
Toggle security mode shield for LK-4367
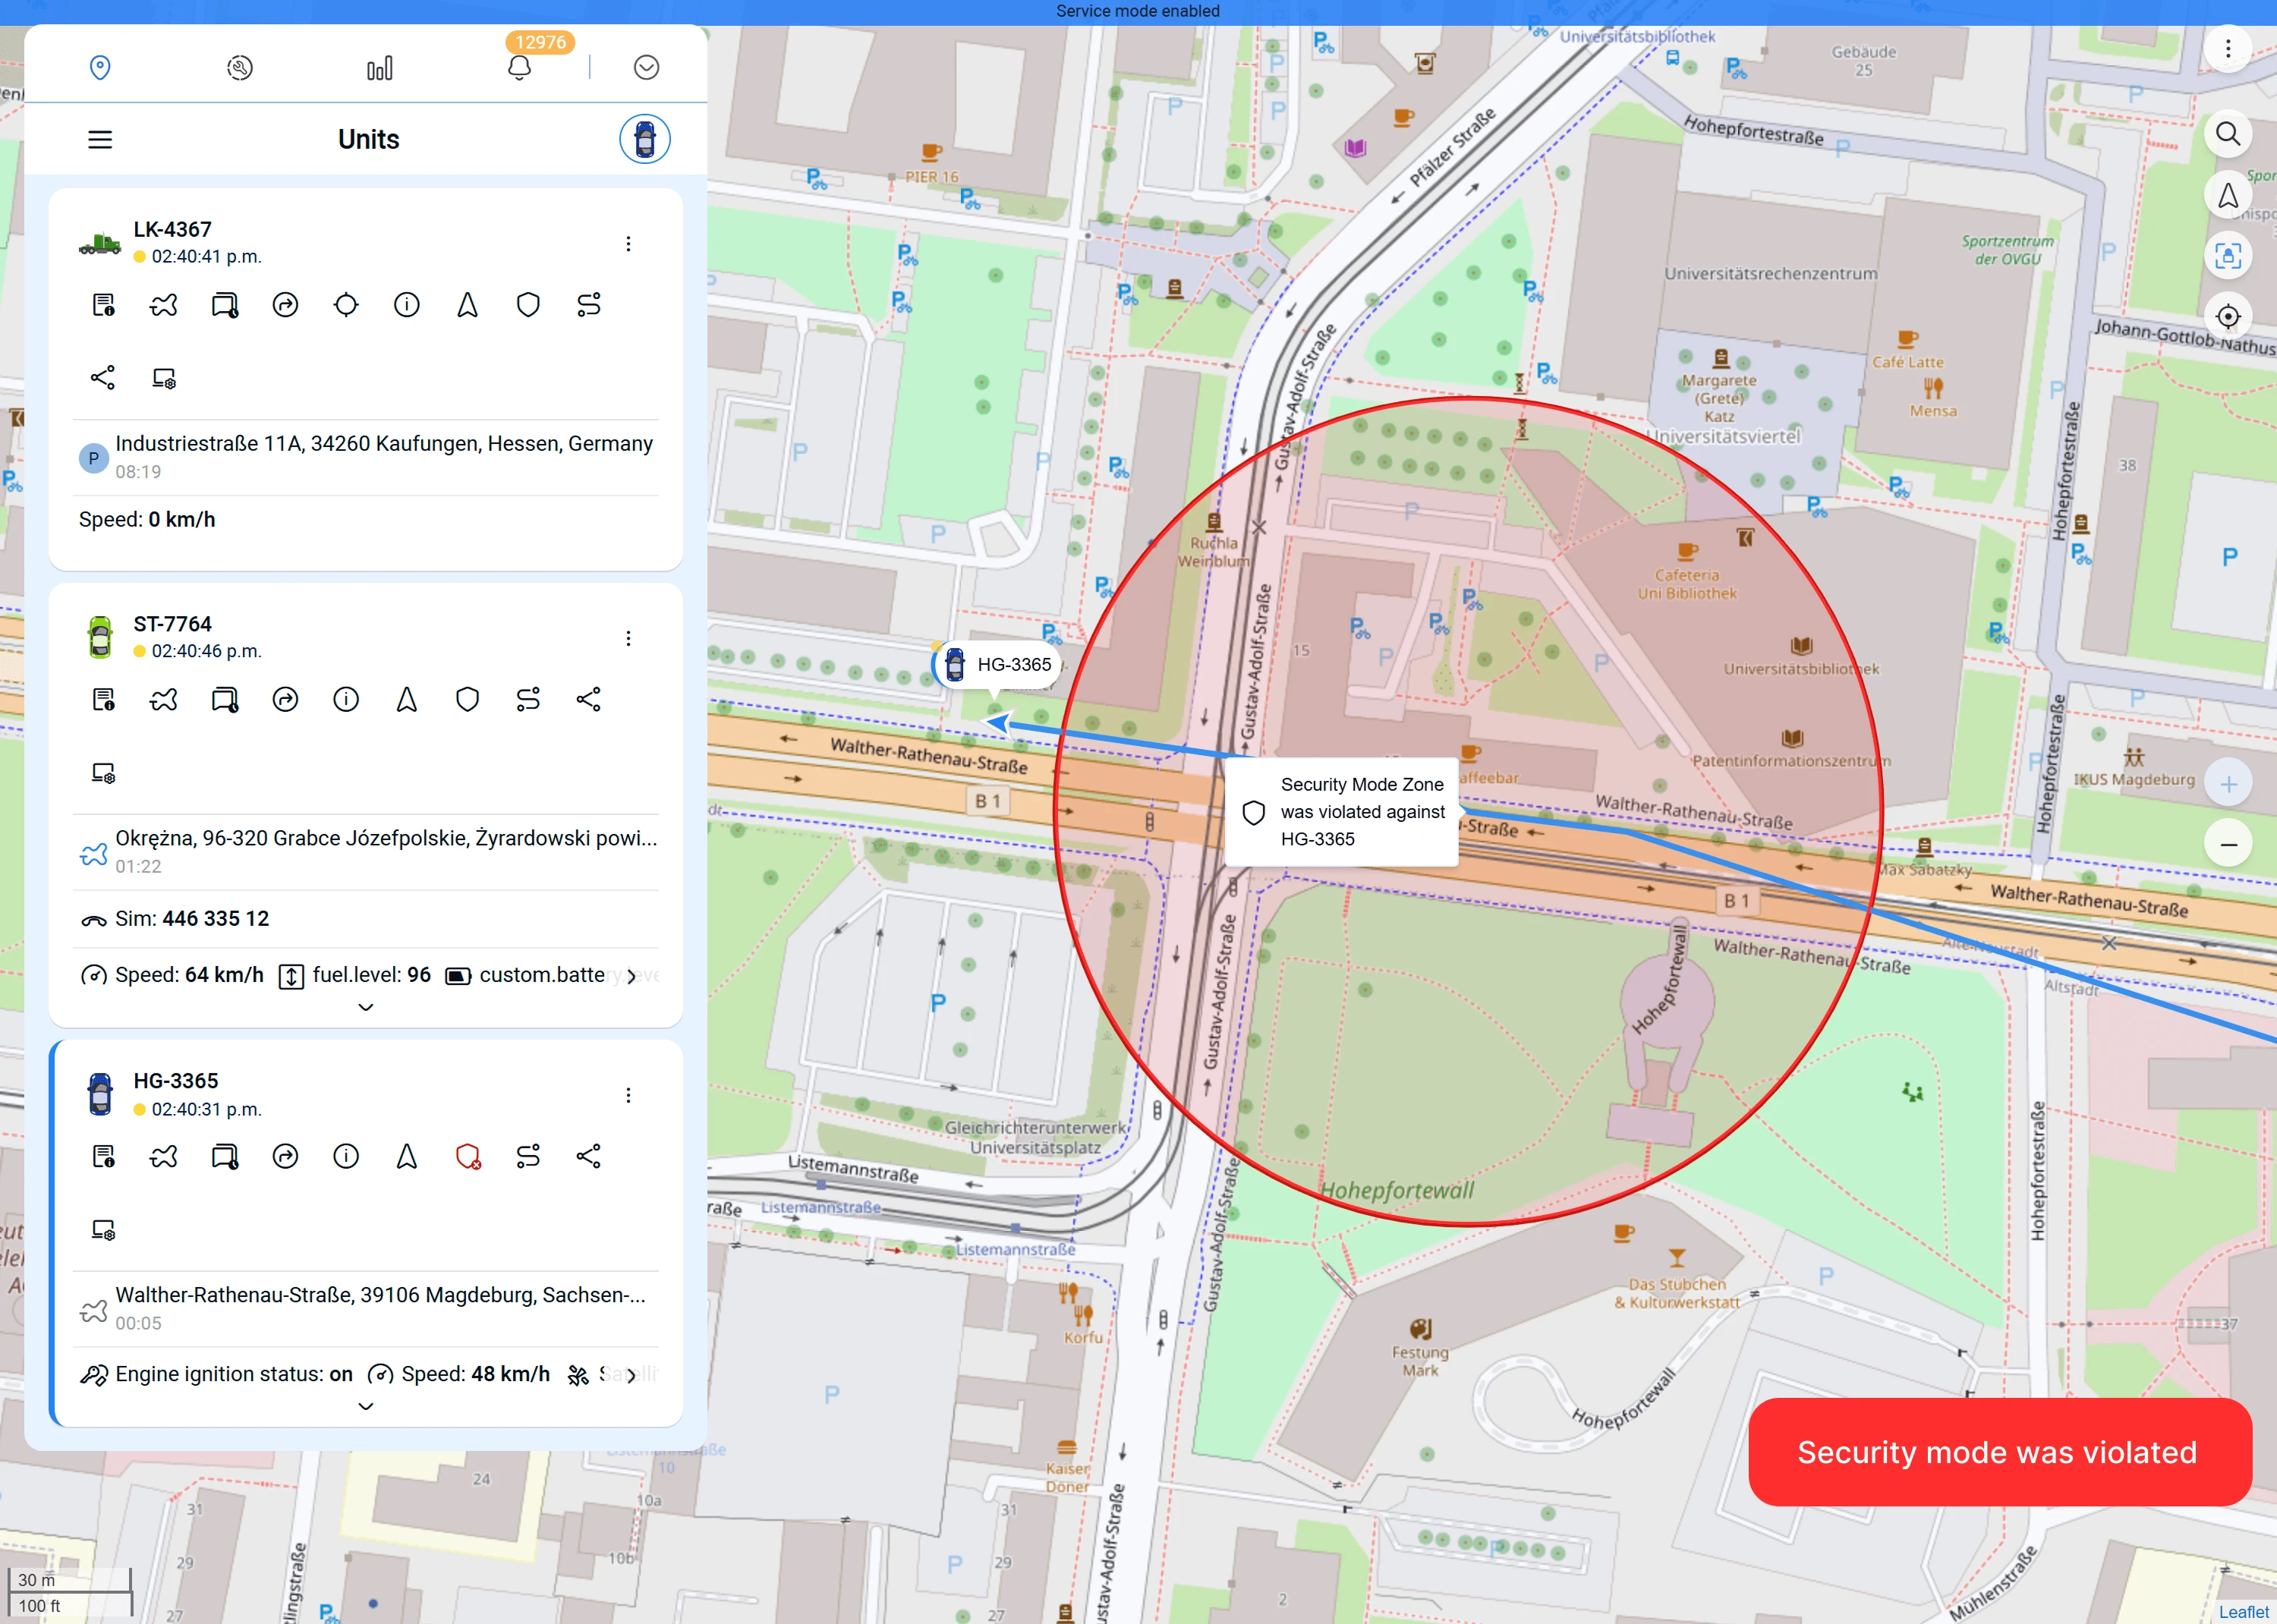528,305
